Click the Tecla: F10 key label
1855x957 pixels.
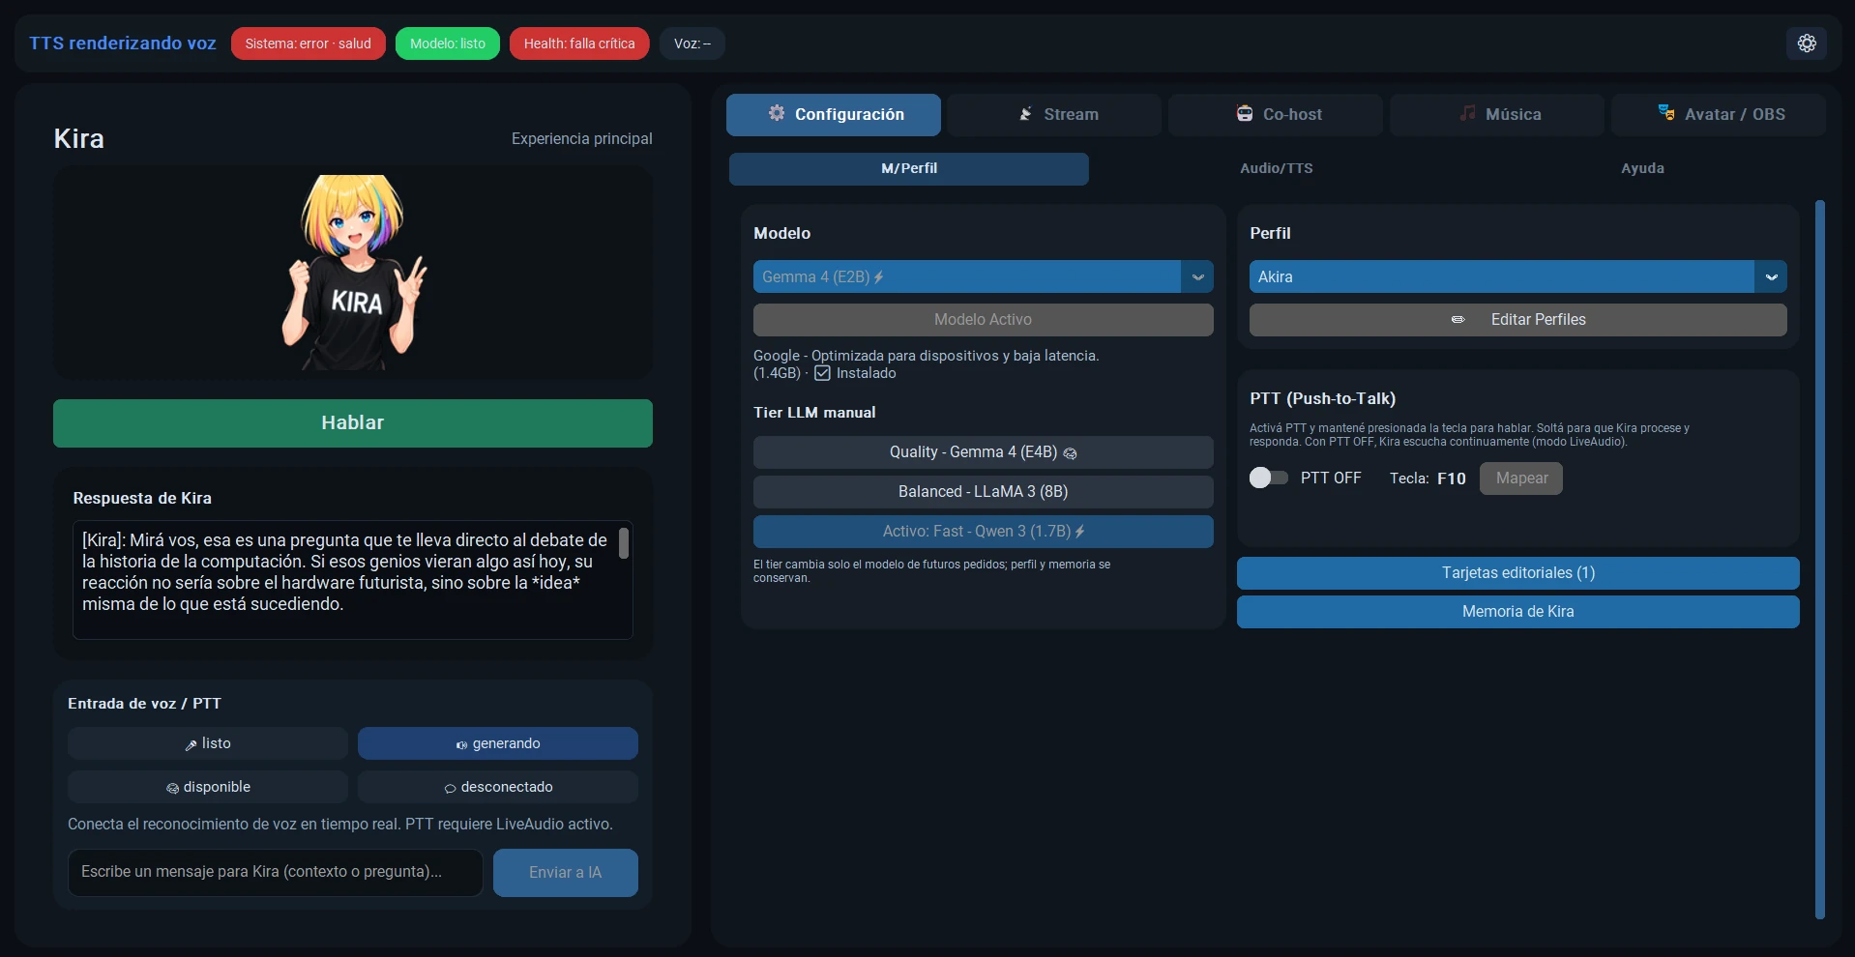(x=1428, y=478)
